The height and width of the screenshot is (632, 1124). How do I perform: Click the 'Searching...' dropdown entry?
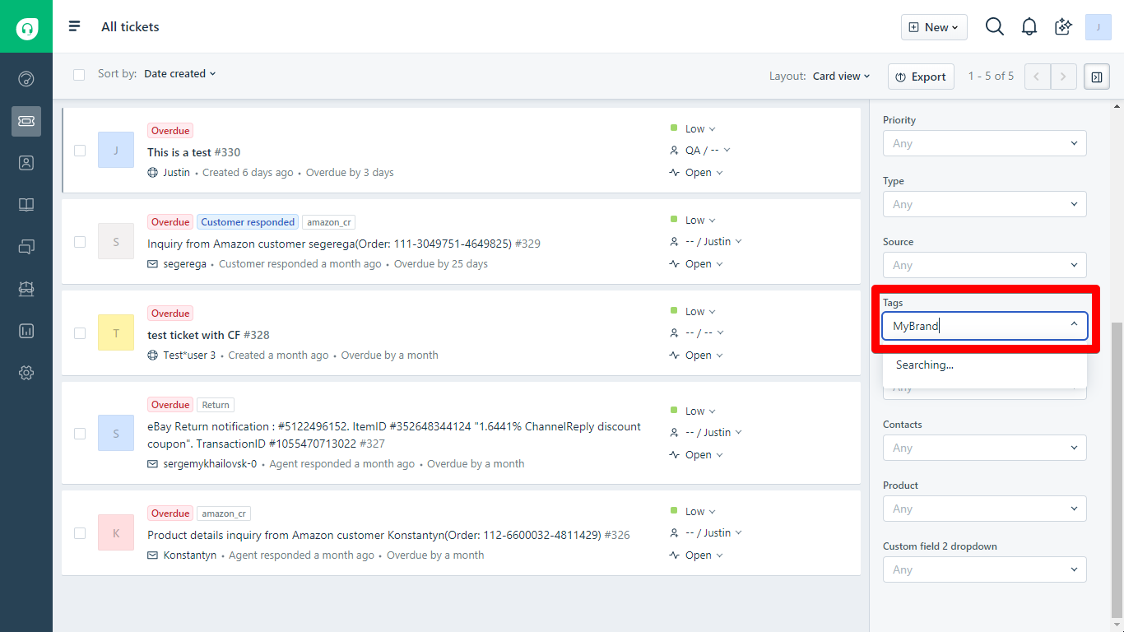(985, 365)
